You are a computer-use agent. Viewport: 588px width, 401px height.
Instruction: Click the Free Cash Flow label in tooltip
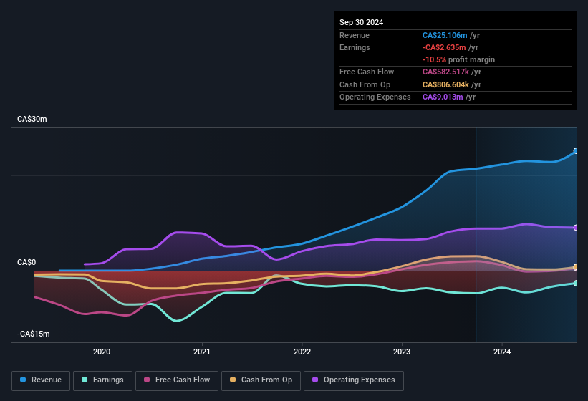(x=367, y=72)
